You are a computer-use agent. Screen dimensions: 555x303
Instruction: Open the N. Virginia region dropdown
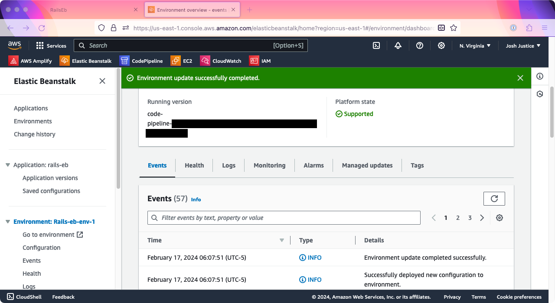click(x=475, y=45)
